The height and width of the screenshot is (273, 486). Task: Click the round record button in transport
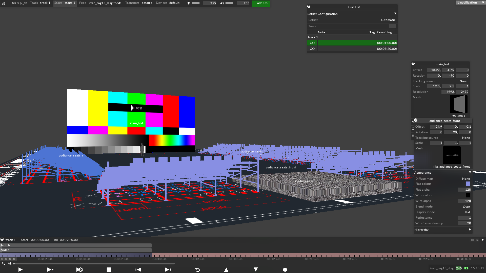point(285,270)
